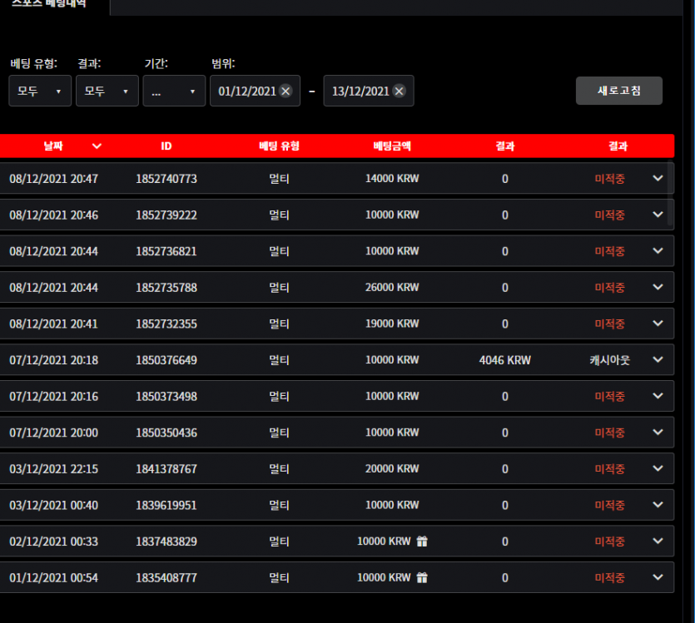Click the 베팅 유형 column header

pos(279,146)
